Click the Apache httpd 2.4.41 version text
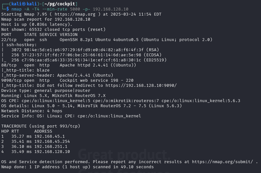The width and height of the screenshot is (261, 173). 84,65
